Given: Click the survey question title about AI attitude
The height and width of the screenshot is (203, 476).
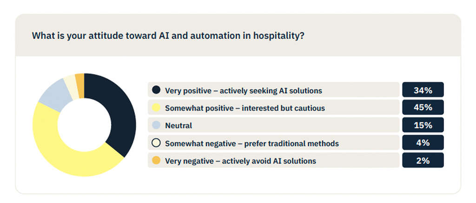Looking at the screenshot, I should coord(168,36).
